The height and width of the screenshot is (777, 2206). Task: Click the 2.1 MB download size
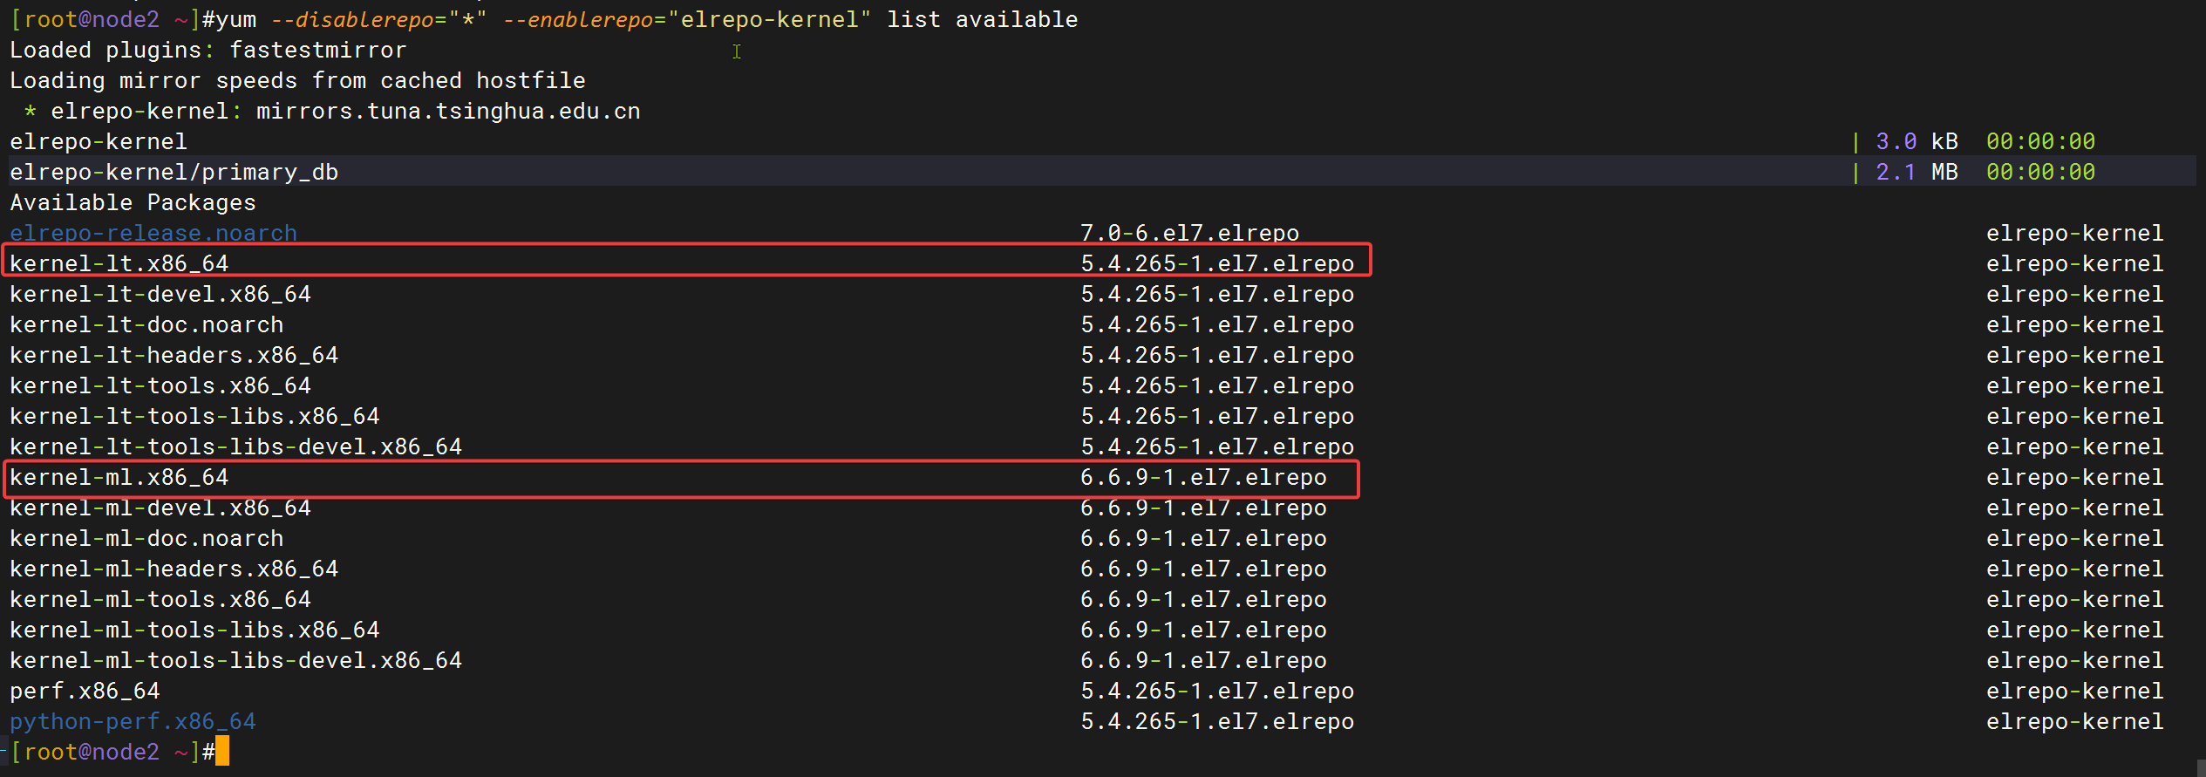(x=1917, y=172)
